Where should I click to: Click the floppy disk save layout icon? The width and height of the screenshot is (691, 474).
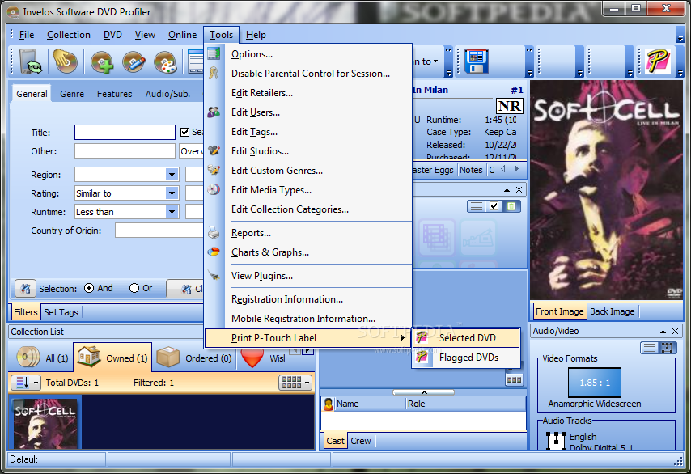pyautogui.click(x=477, y=61)
